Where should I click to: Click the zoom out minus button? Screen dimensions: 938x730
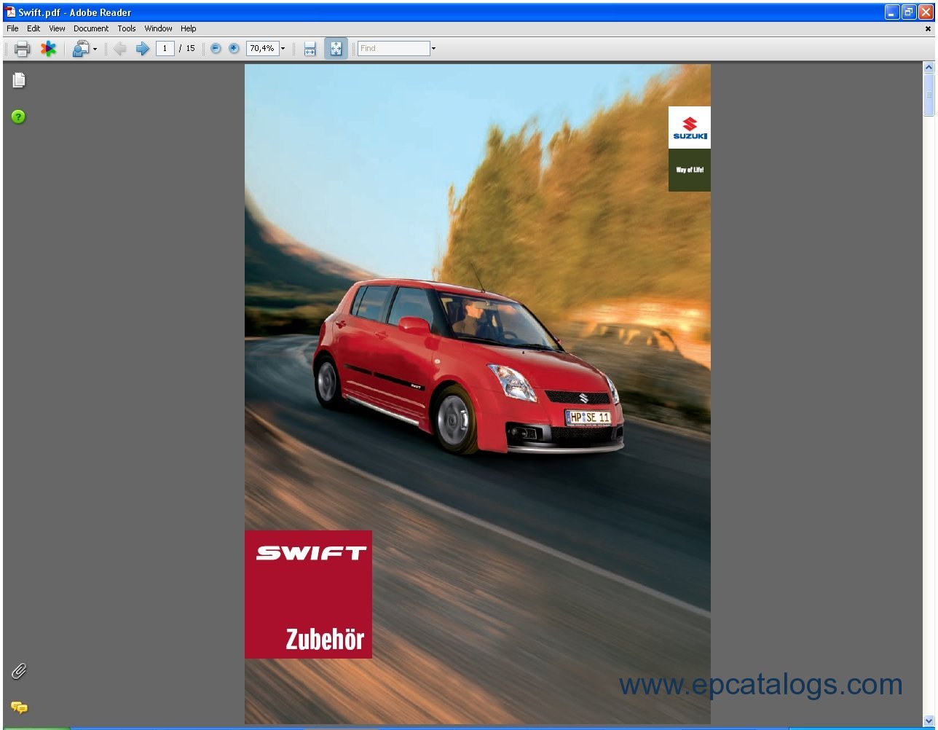click(216, 49)
